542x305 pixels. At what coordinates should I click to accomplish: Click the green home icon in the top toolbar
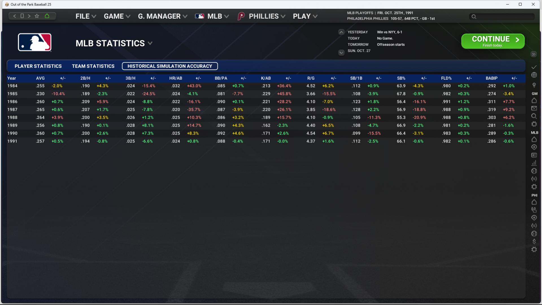47,16
